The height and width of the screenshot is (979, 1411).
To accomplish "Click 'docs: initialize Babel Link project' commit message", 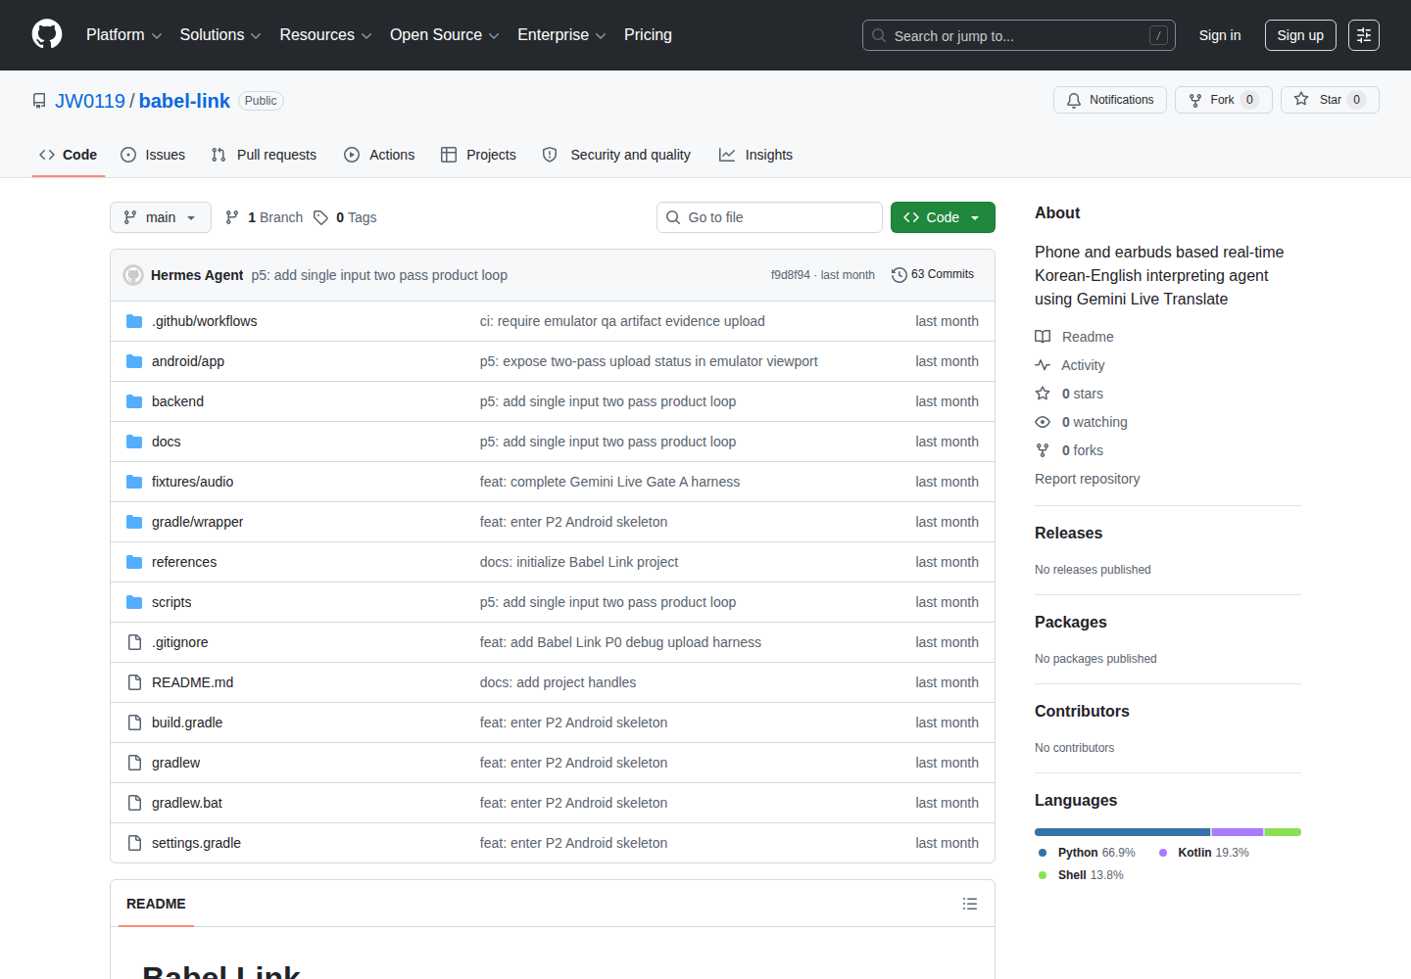I will click(x=579, y=562).
